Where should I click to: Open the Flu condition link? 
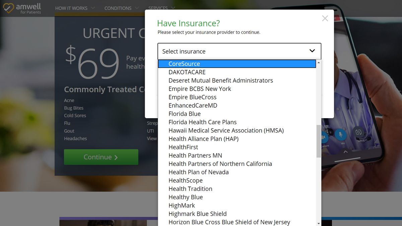coord(67,123)
